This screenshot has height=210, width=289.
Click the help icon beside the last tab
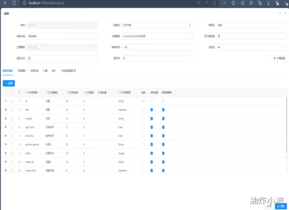pyautogui.click(x=75, y=71)
